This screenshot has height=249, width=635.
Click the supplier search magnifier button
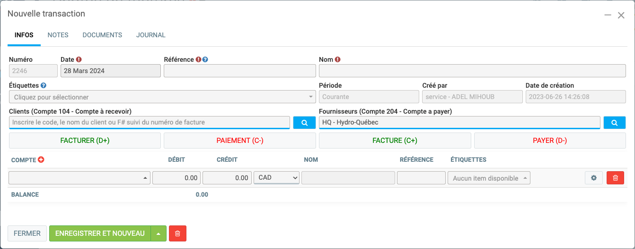coord(614,123)
